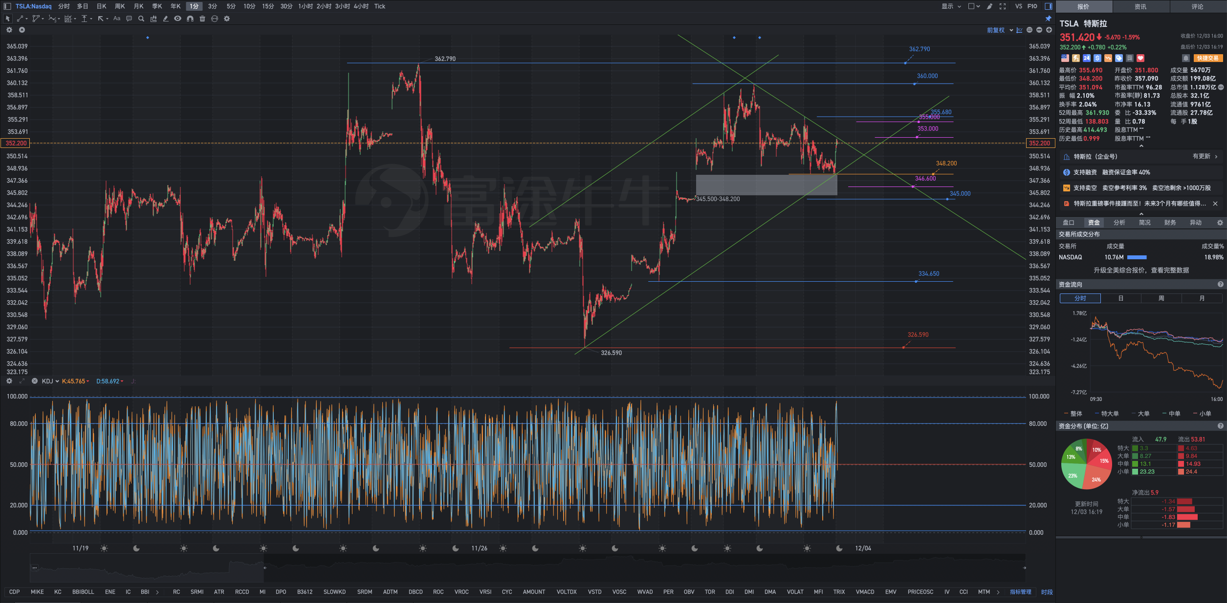Open the layout square dropdown
Image resolution: width=1227 pixels, height=603 pixels.
click(x=974, y=6)
